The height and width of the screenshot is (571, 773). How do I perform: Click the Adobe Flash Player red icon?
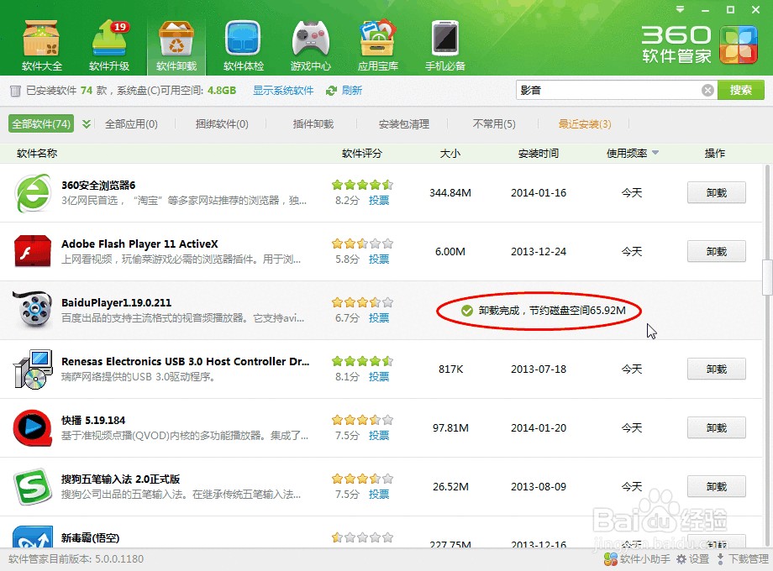33,251
